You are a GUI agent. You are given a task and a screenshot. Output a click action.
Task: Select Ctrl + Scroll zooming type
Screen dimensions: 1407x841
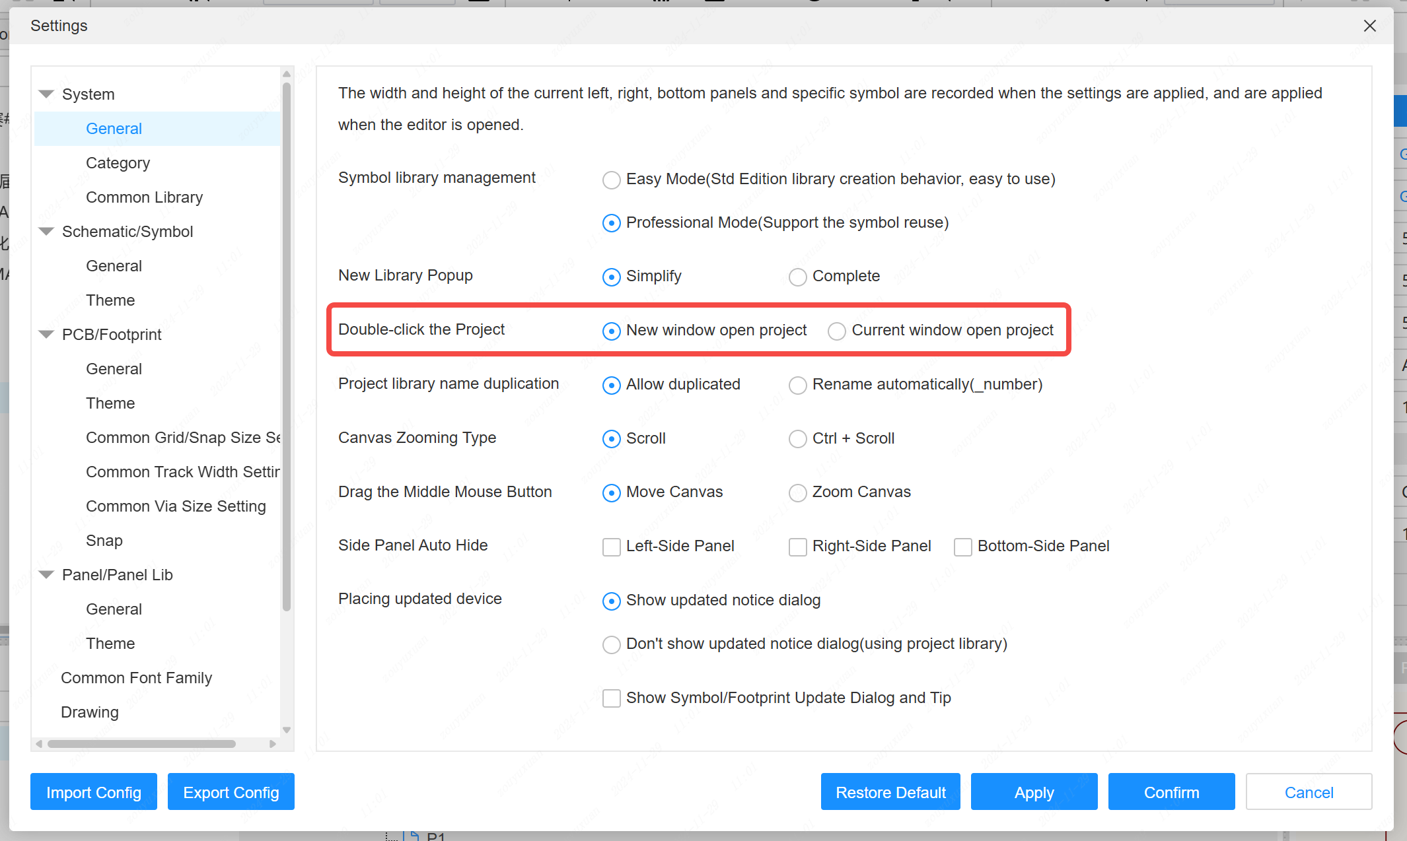[797, 439]
